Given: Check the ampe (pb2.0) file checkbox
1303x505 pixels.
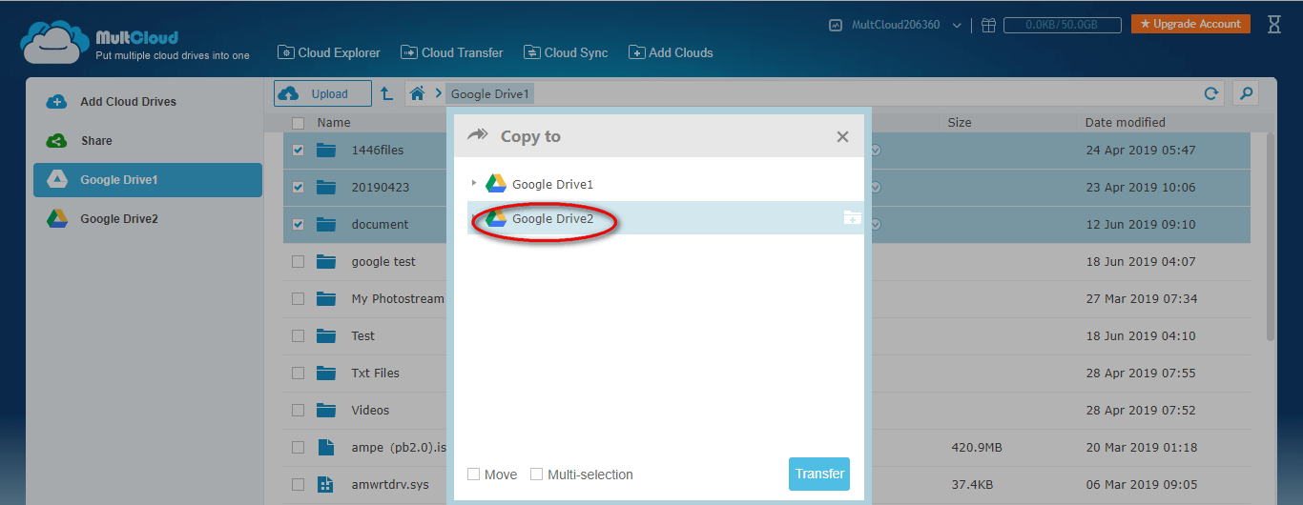Looking at the screenshot, I should coord(298,448).
